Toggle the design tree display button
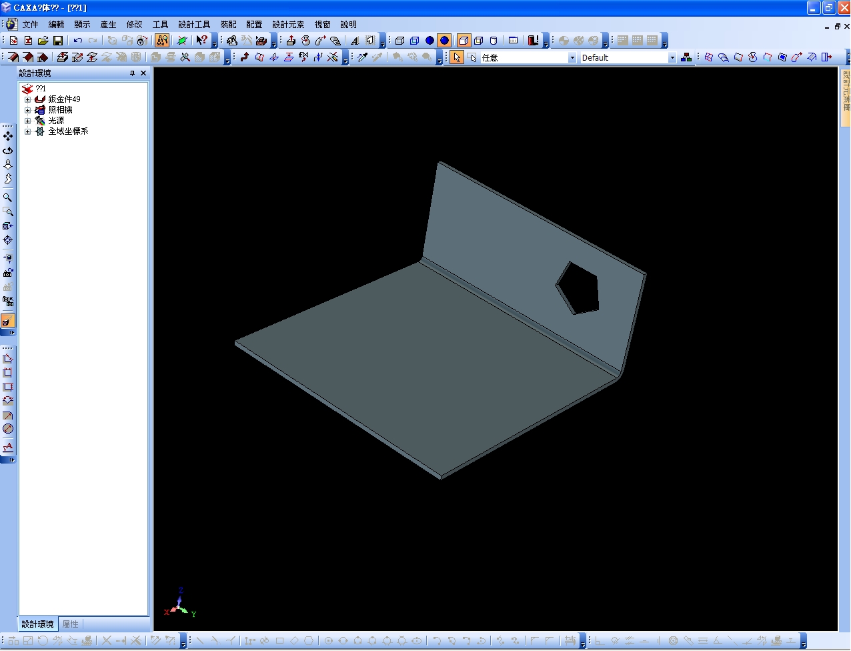This screenshot has width=851, height=651. pyautogui.click(x=162, y=41)
